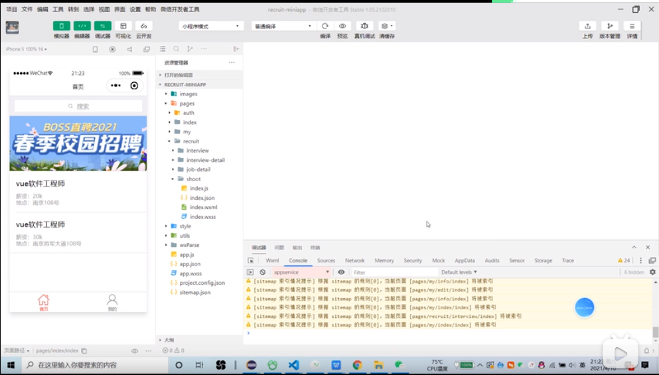Viewport: 659px width, 375px height.
Task: Click the Compile (编译) refresh icon
Action: 325,26
